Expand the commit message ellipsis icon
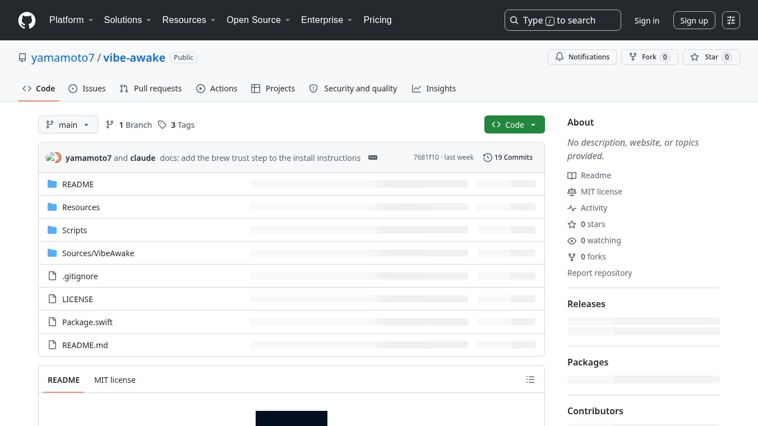 pyautogui.click(x=373, y=158)
